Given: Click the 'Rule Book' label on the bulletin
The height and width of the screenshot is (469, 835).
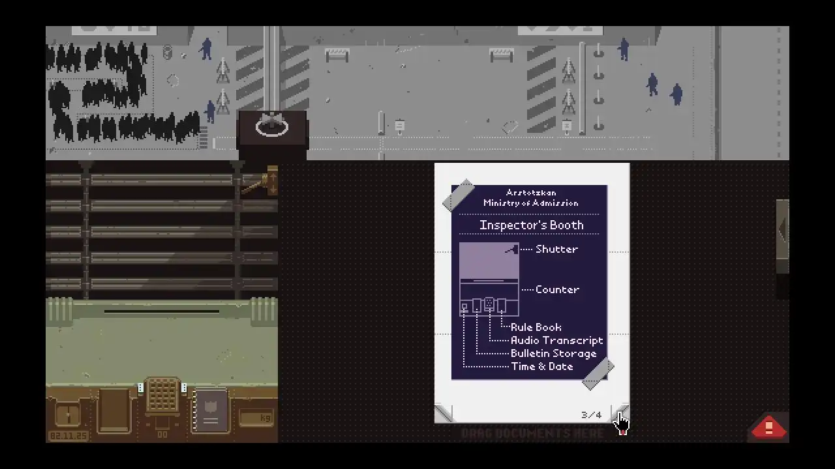Looking at the screenshot, I should coord(536,327).
